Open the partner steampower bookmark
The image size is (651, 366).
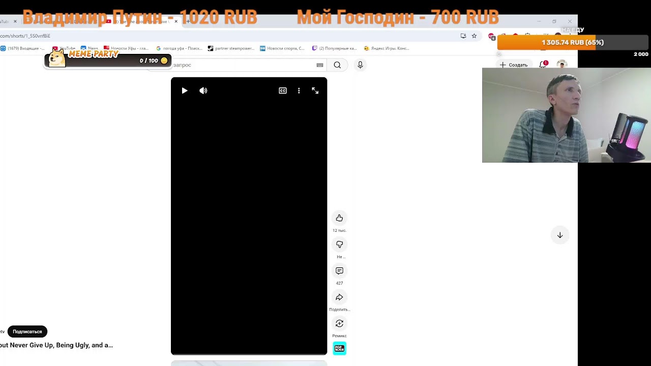tap(231, 48)
